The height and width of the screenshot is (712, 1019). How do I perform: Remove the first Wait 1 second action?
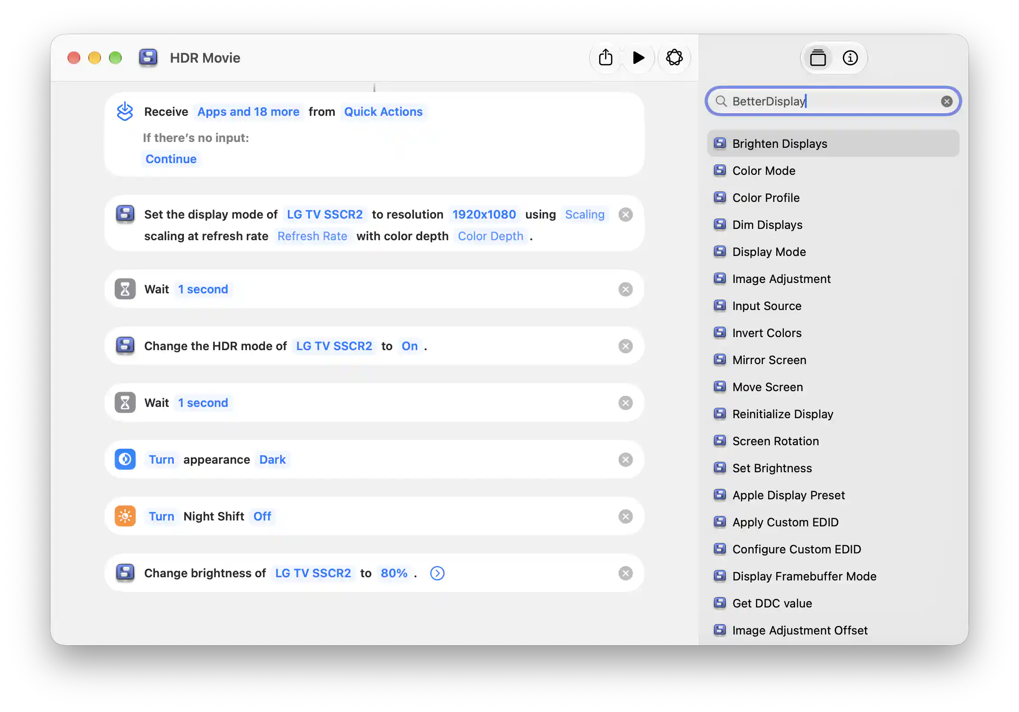tap(625, 289)
